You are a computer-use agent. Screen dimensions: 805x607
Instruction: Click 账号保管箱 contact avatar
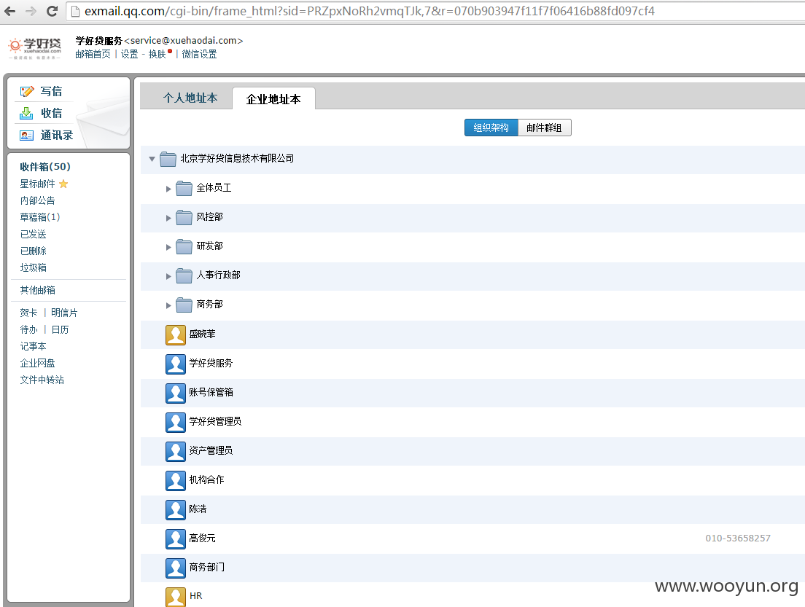point(176,393)
